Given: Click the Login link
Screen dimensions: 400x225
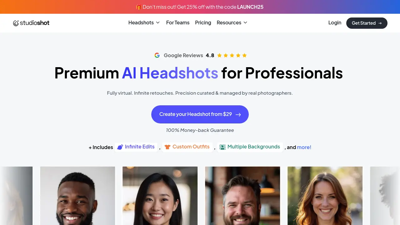Looking at the screenshot, I should pos(335,22).
